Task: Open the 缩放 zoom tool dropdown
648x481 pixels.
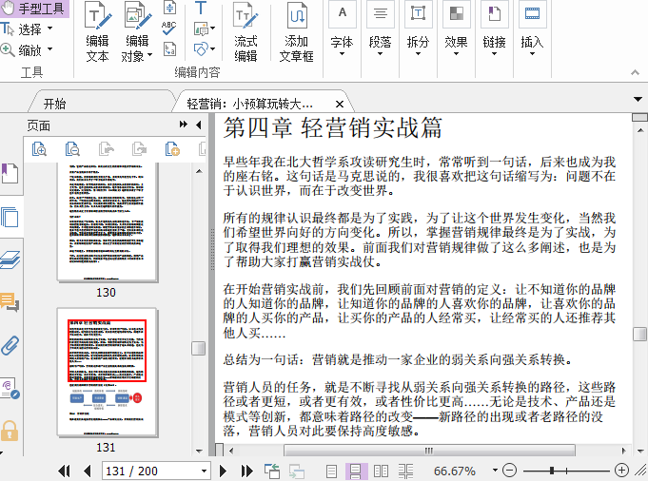Action: tap(50, 49)
